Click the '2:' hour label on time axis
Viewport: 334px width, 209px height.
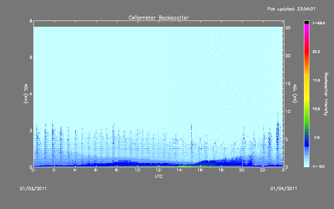[x=55, y=170]
